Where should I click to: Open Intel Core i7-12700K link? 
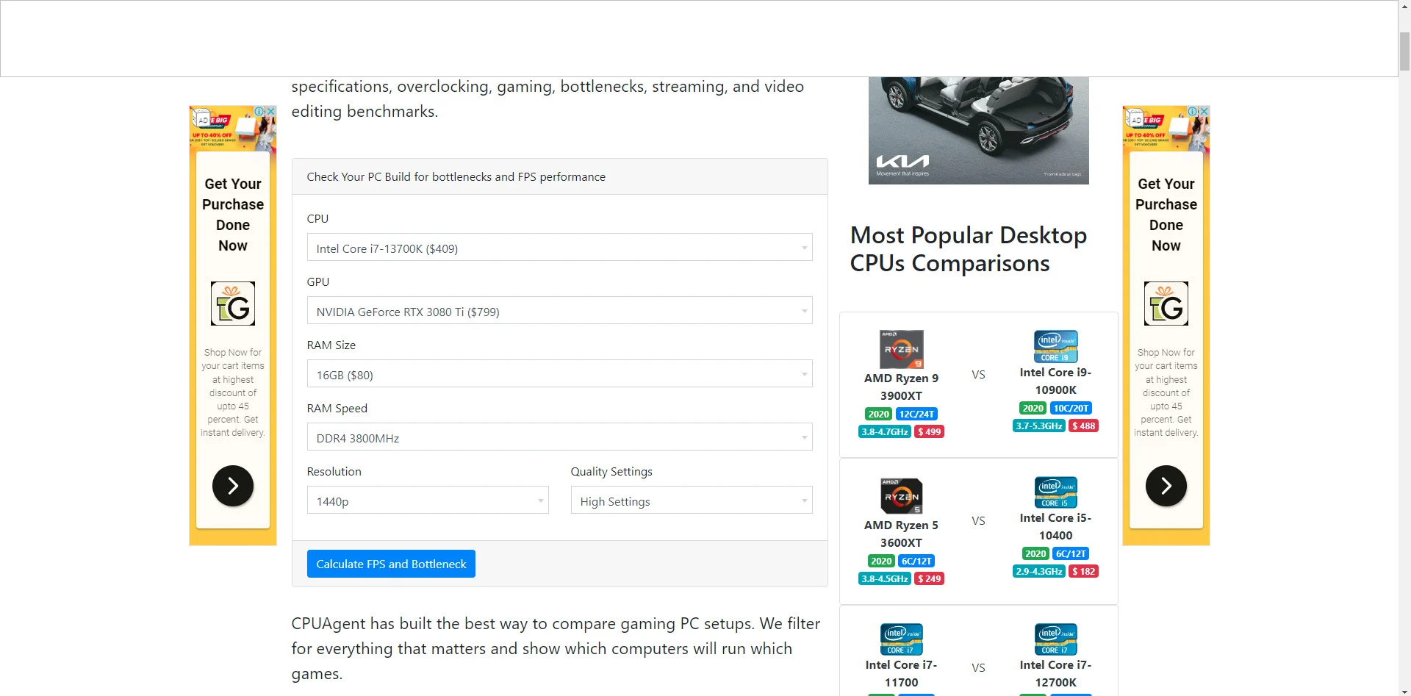(x=1055, y=673)
